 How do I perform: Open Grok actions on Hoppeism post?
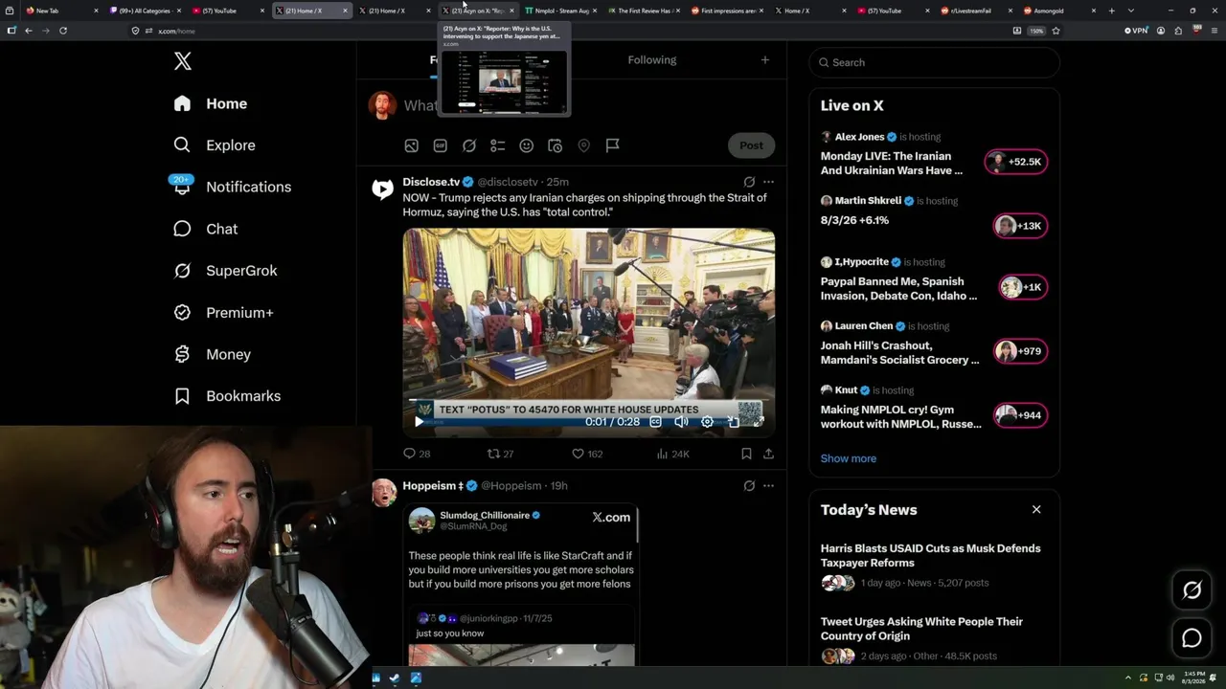tap(749, 486)
